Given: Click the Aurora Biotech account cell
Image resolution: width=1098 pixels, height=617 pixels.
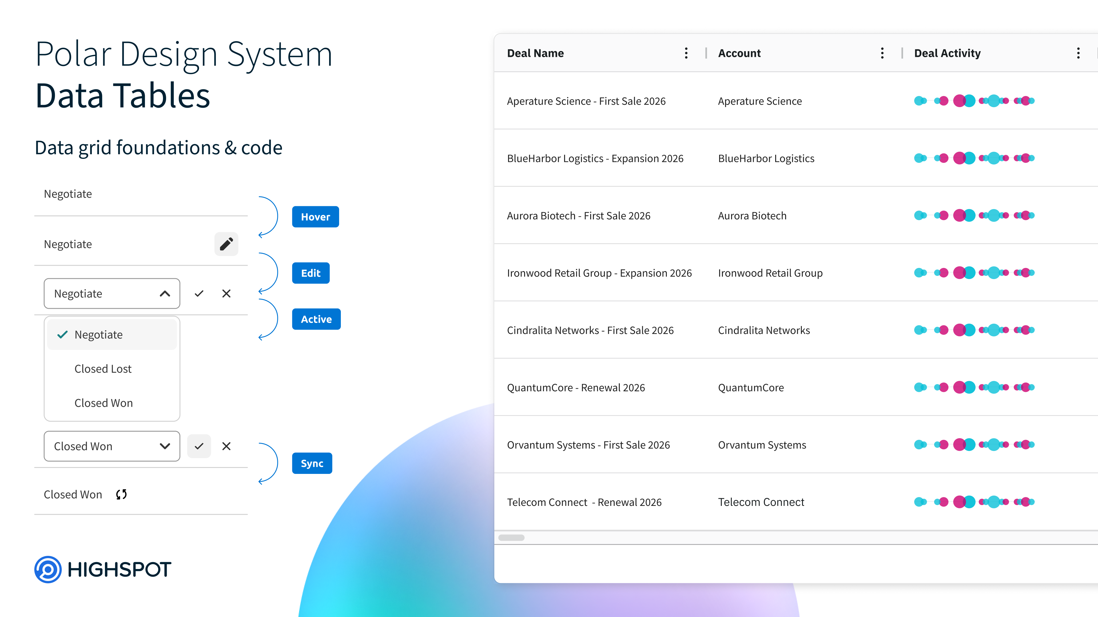Looking at the screenshot, I should coord(752,216).
